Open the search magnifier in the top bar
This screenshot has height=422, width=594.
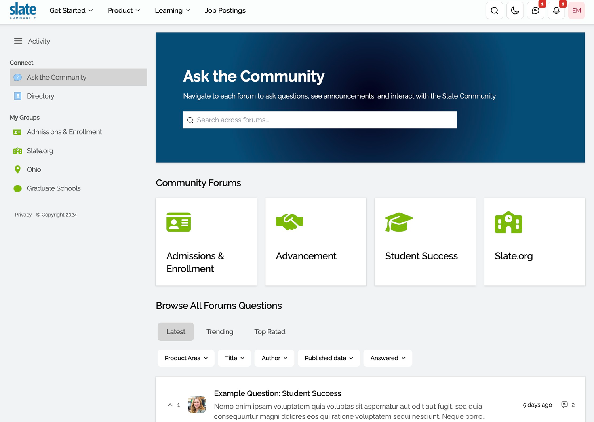(494, 10)
